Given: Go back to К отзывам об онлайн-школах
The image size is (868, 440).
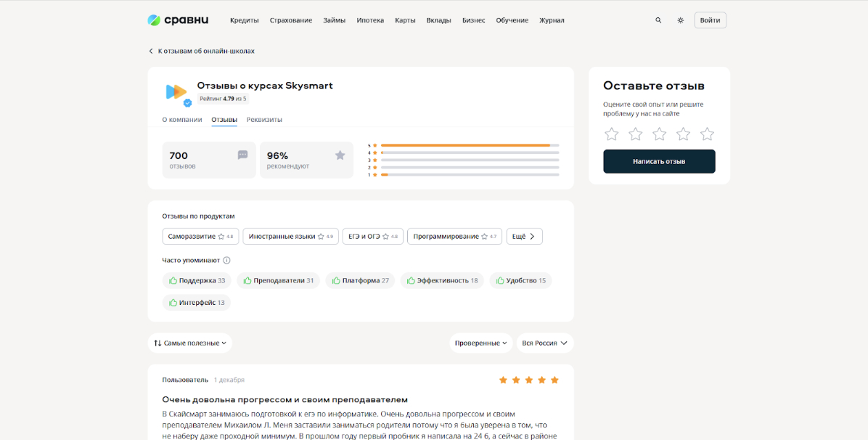Looking at the screenshot, I should [x=202, y=51].
